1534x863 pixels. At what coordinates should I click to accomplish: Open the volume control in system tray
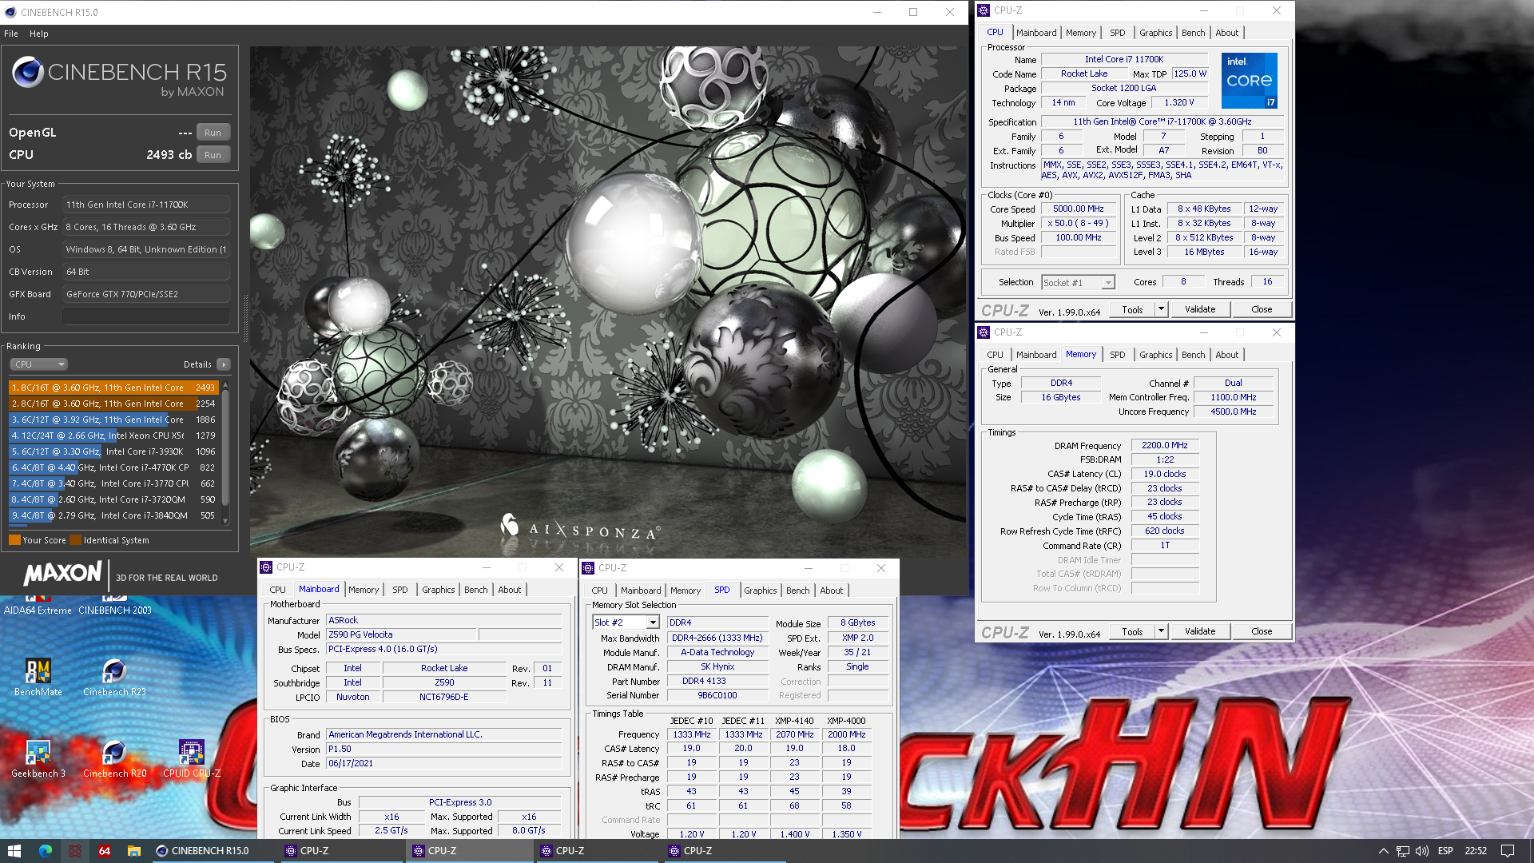(1422, 851)
